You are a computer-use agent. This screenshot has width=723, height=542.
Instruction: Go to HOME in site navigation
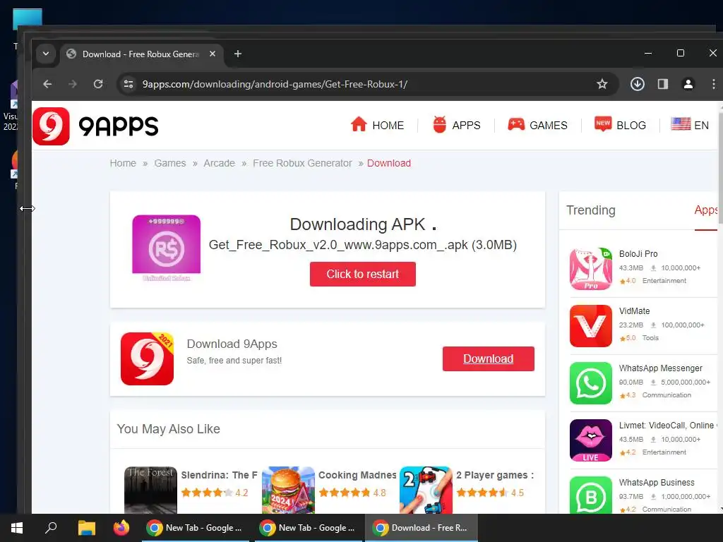(x=377, y=125)
